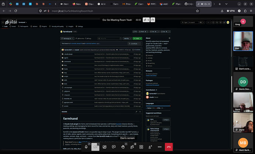Open the branch selector dropdown in shared screen
This screenshot has width=255, height=154.
coord(67,38)
